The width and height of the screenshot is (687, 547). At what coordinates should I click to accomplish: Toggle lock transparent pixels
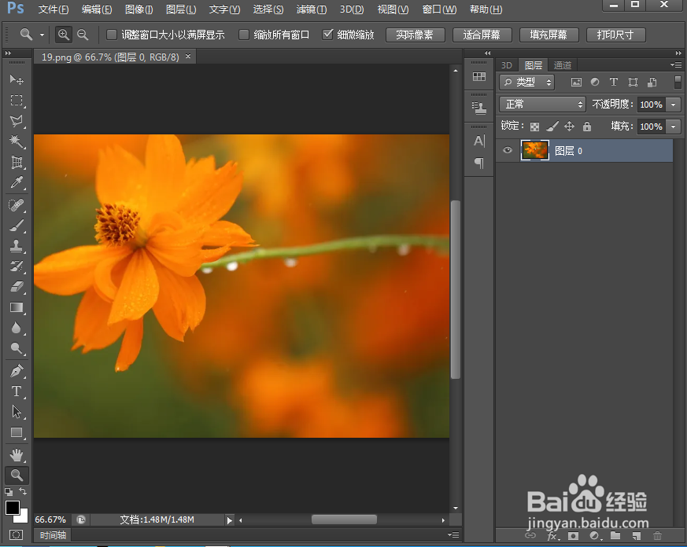[x=534, y=127]
